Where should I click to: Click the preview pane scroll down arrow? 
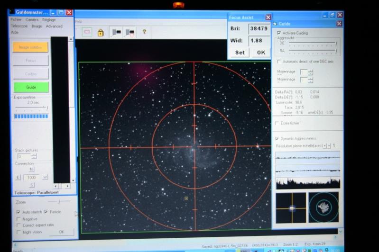[73, 180]
